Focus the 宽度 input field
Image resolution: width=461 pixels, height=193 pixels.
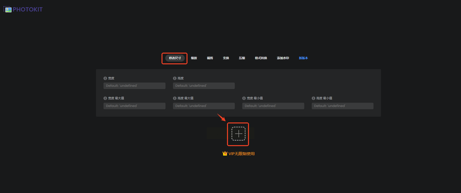[x=134, y=86]
